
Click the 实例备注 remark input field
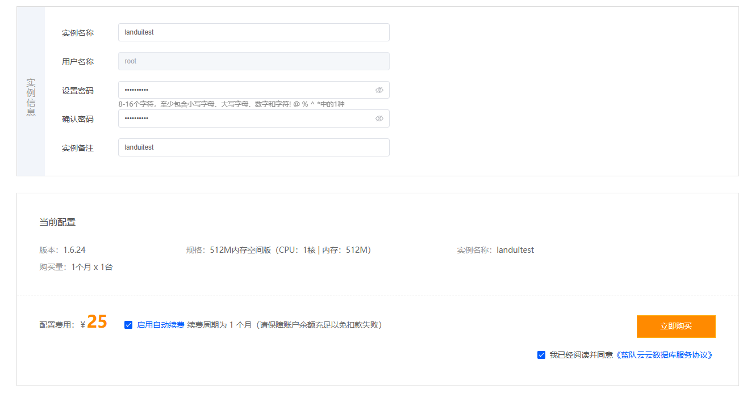click(x=253, y=147)
